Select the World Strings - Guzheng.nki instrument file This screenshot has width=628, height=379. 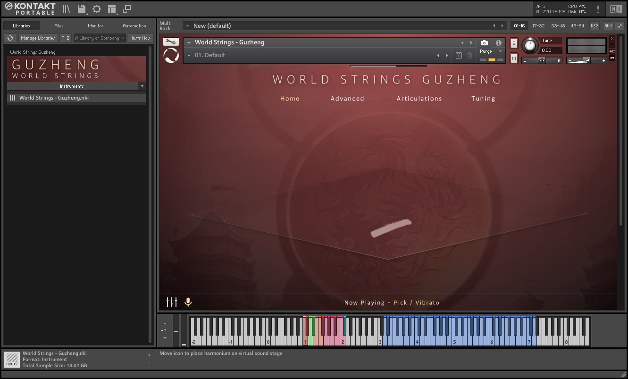[76, 98]
